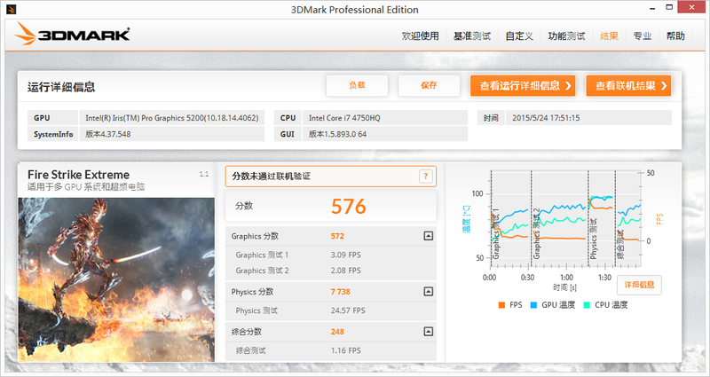Click the 负载 button
Viewport: 710px width, 377px height.
click(x=357, y=85)
